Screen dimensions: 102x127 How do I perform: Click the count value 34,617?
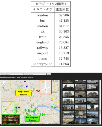click(x=64, y=26)
